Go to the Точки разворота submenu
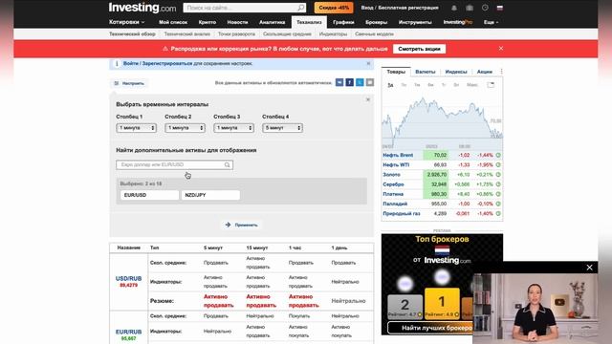This screenshot has width=612, height=344. click(x=236, y=34)
